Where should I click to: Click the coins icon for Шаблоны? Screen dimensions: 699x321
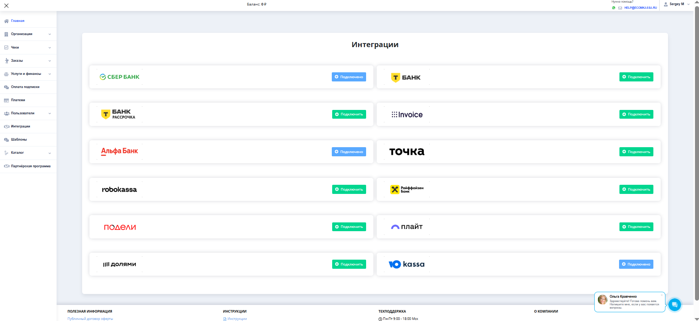click(x=6, y=140)
